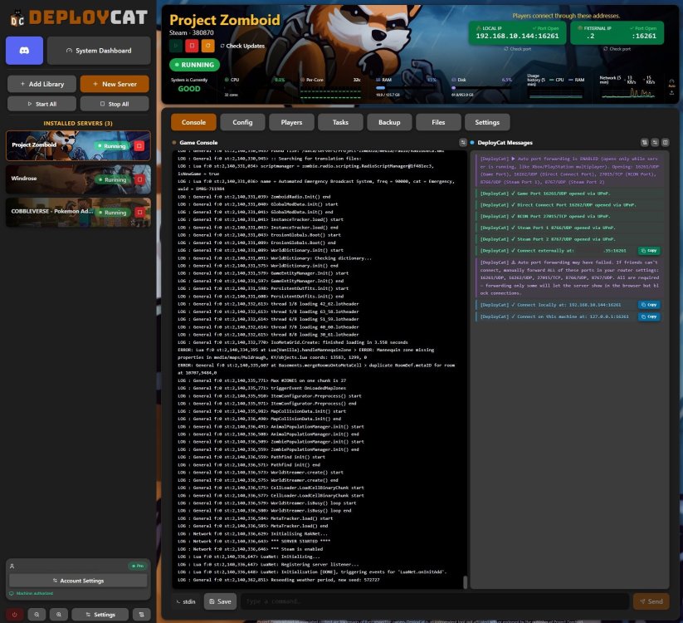Click the user profile icon in account panel
Viewport: 683px width, 623px height.
pos(12,566)
